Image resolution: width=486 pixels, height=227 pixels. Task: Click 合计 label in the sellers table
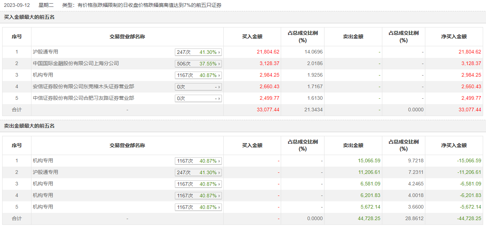(17, 218)
